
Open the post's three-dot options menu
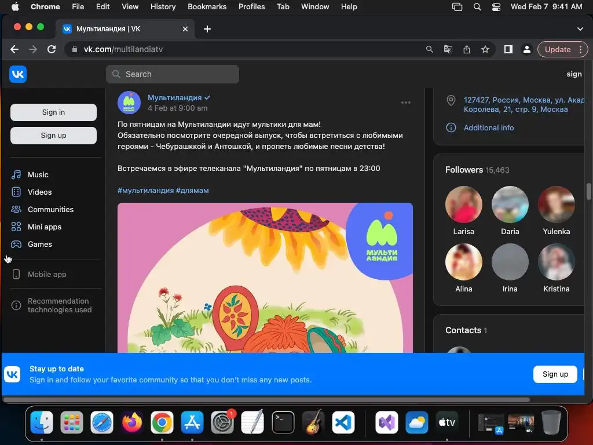tap(406, 103)
